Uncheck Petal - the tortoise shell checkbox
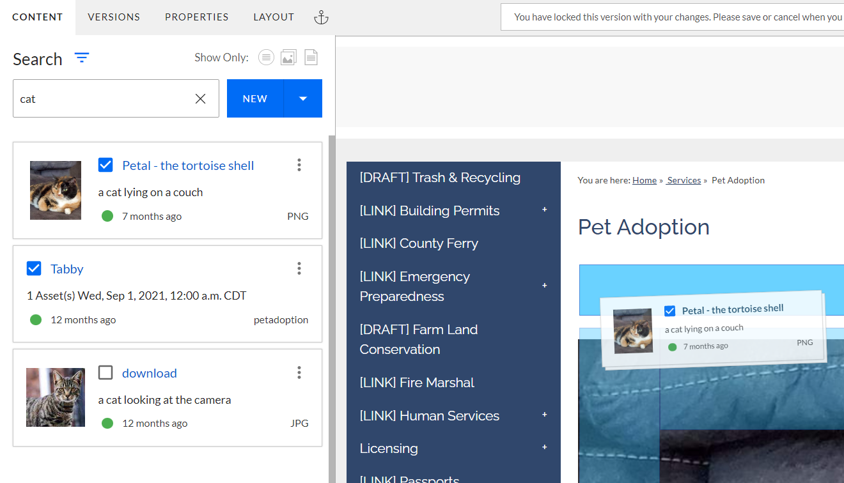 click(105, 165)
